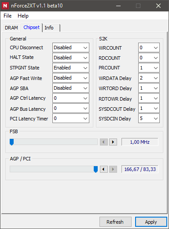Open the WRDATA Delay dropdown
Image resolution: width=169 pixels, height=229 pixels.
coord(149,78)
